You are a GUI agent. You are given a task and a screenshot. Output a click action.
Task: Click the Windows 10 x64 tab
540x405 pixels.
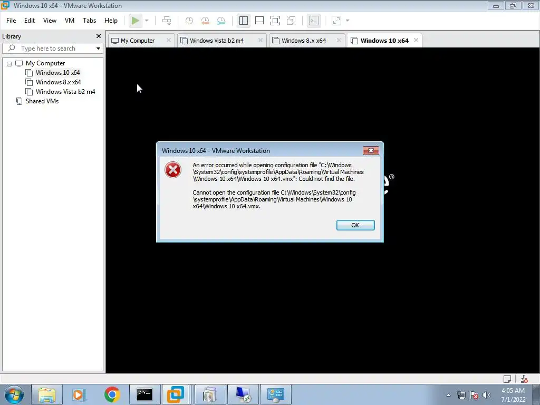point(384,41)
